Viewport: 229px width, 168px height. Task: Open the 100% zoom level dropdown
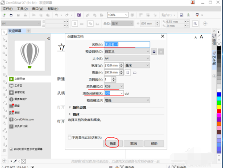pyautogui.click(x=126, y=15)
